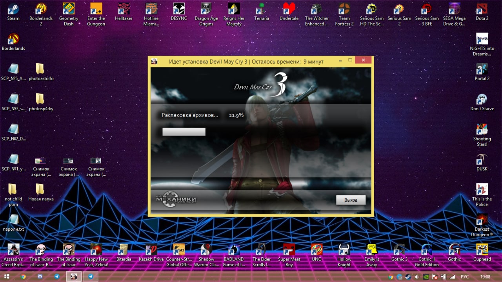The height and width of the screenshot is (282, 502).
Task: Open the Steam desktop shortcut
Action: click(13, 12)
